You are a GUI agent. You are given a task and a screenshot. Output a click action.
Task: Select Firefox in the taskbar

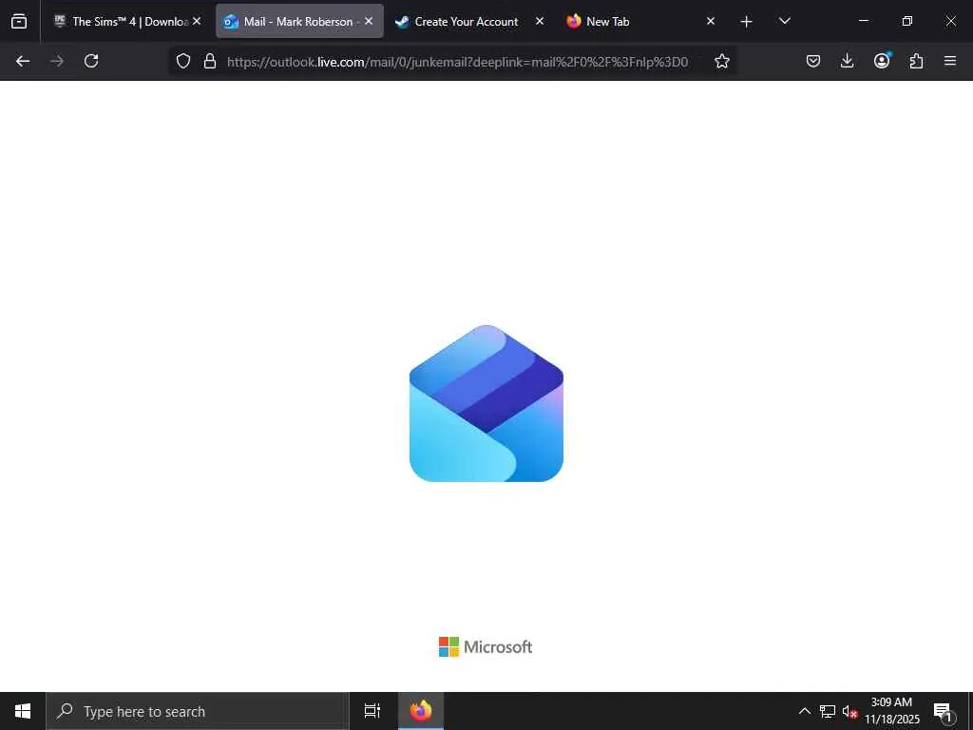coord(421,711)
